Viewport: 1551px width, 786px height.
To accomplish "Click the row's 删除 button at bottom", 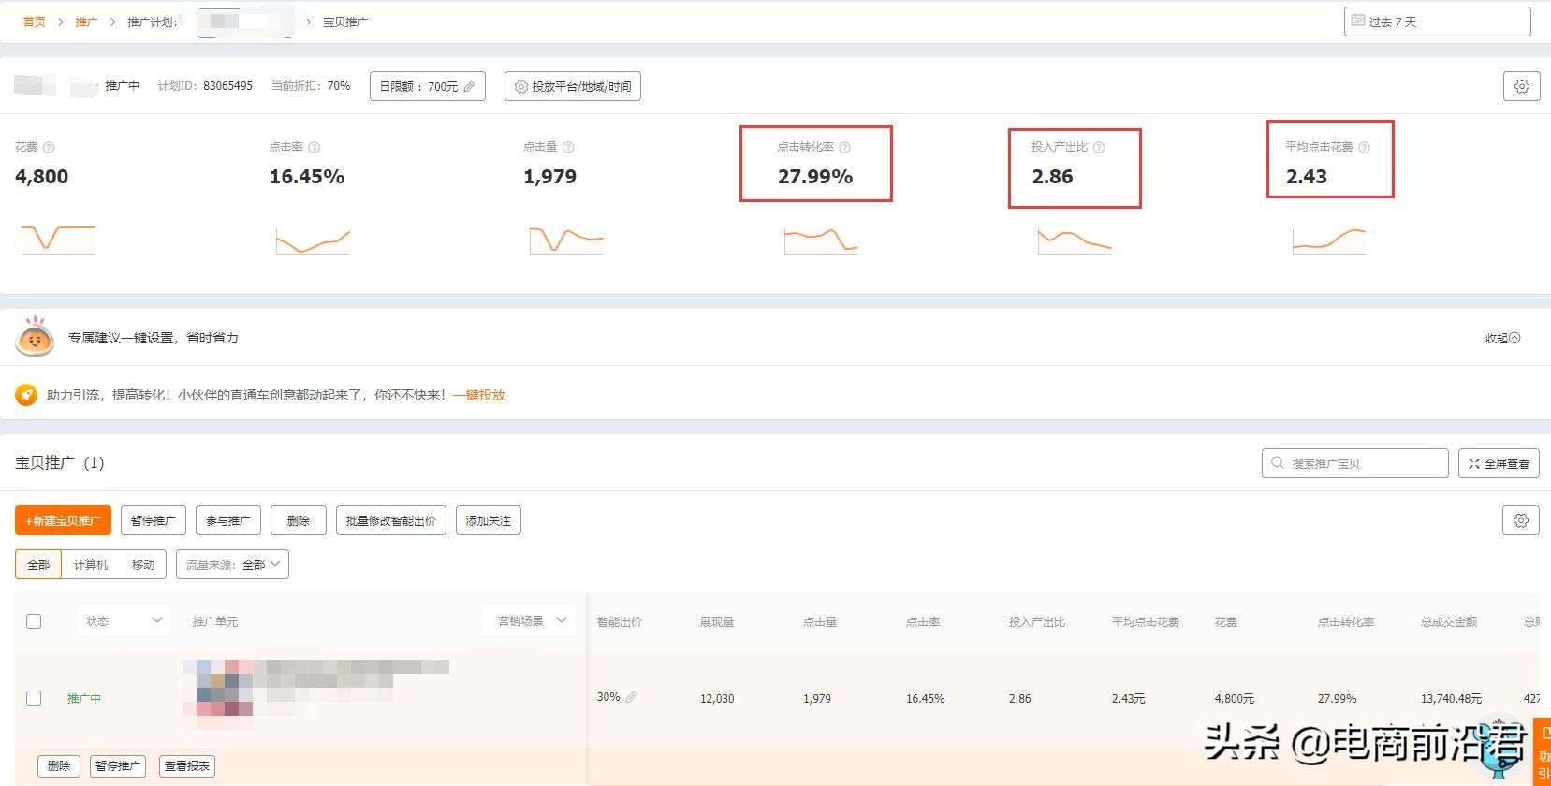I will click(59, 765).
